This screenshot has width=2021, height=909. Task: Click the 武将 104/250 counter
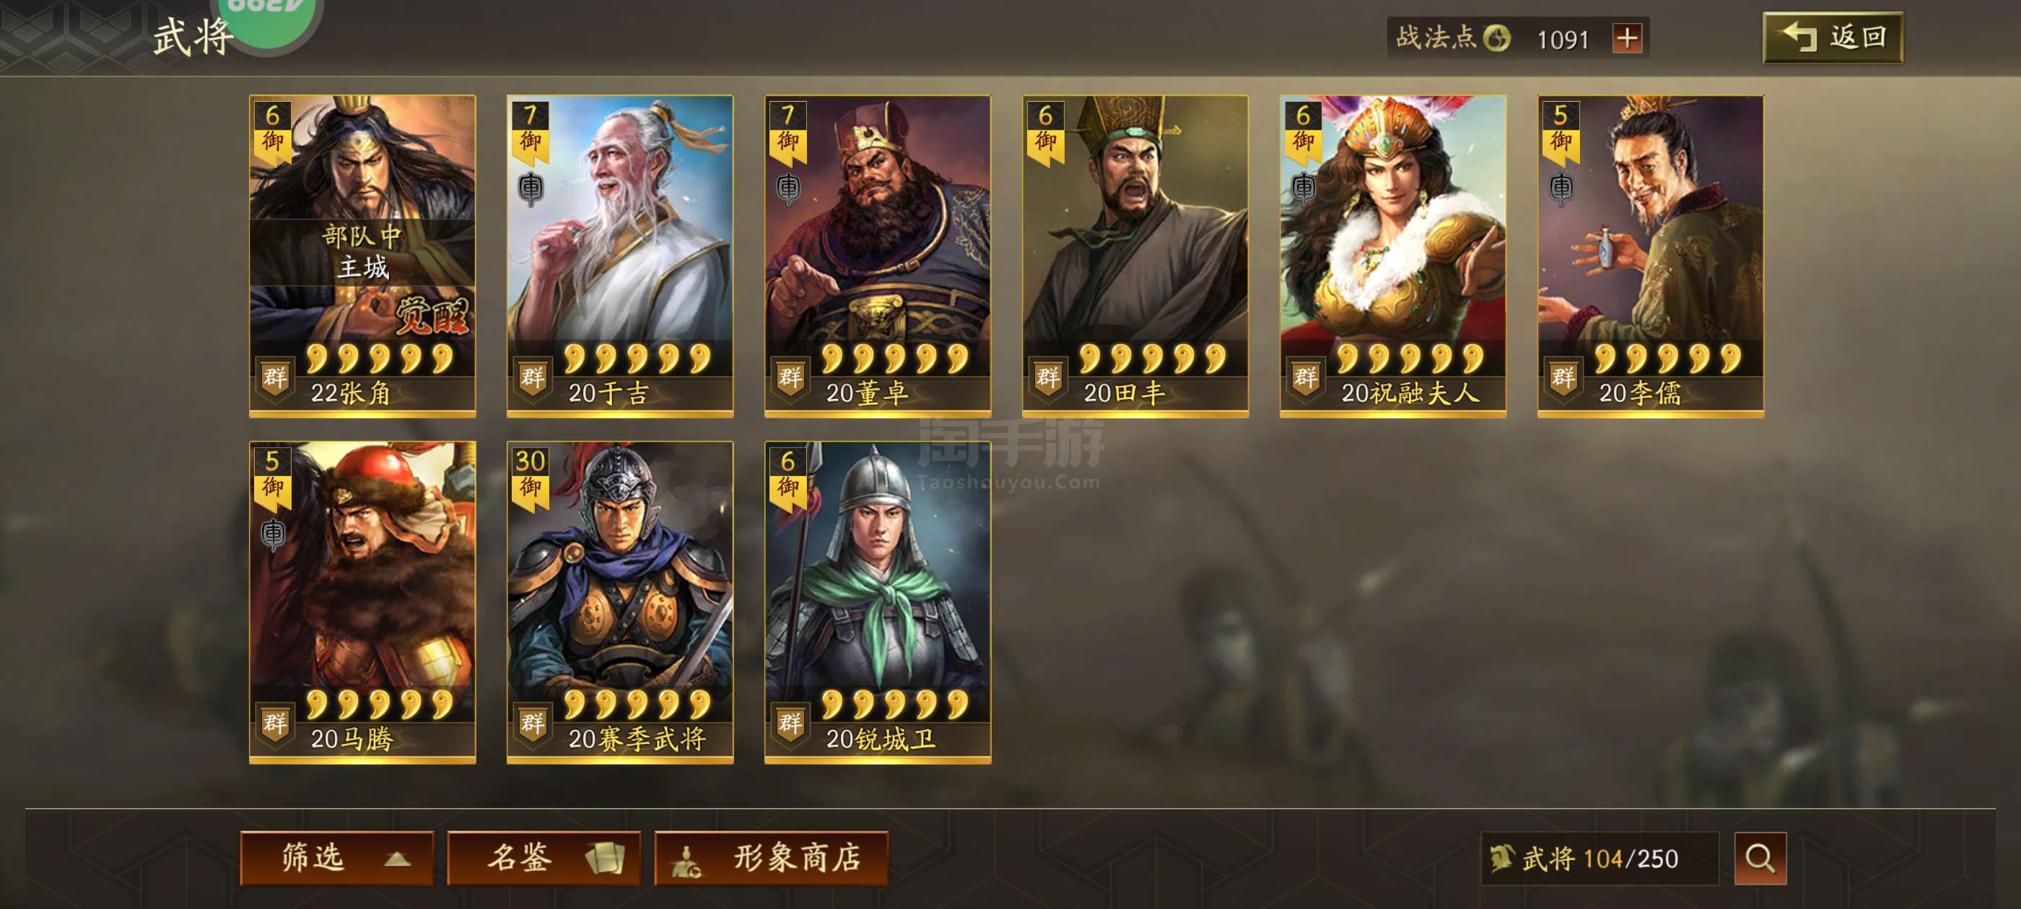coord(1599,858)
